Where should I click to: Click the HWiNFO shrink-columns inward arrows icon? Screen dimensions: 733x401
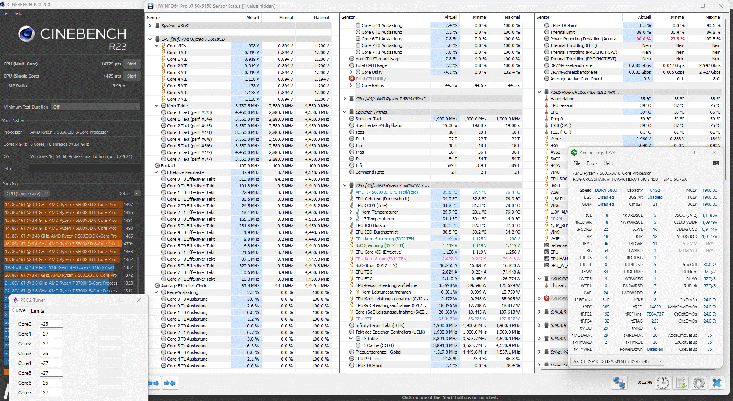pos(170,383)
